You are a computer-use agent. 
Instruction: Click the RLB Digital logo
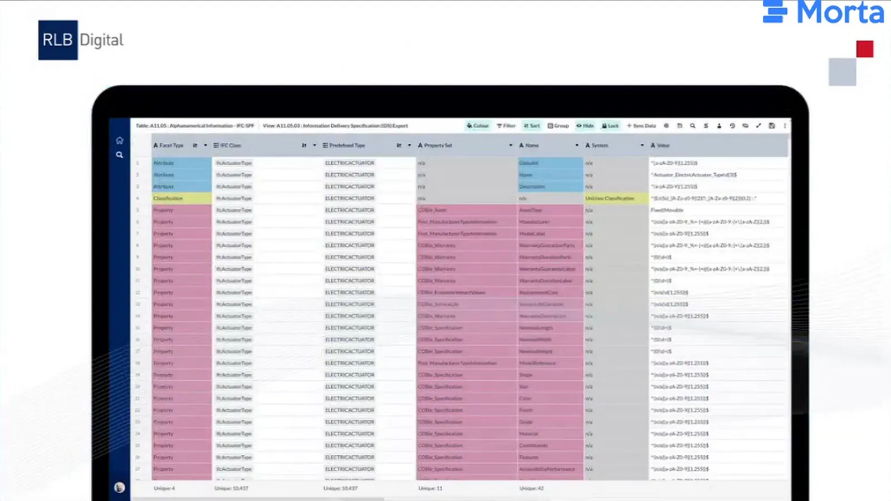click(x=81, y=40)
